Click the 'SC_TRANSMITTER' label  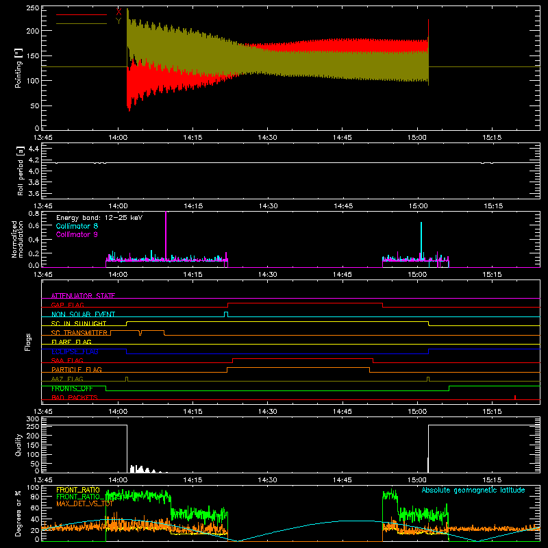[x=79, y=333]
